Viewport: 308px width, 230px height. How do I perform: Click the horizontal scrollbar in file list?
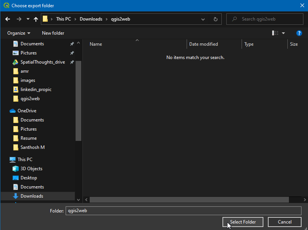point(189,200)
